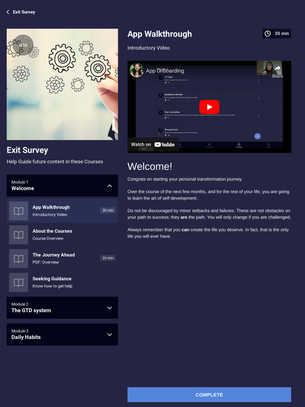Open the gears course cover image
Screen dimensions: 305x407
pos(62,85)
